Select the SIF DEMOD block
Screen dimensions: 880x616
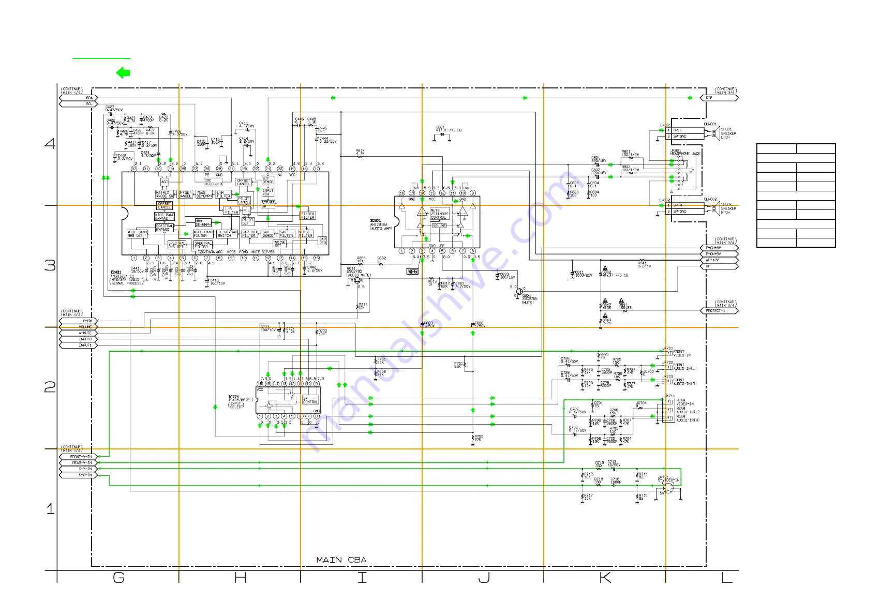[x=268, y=180]
